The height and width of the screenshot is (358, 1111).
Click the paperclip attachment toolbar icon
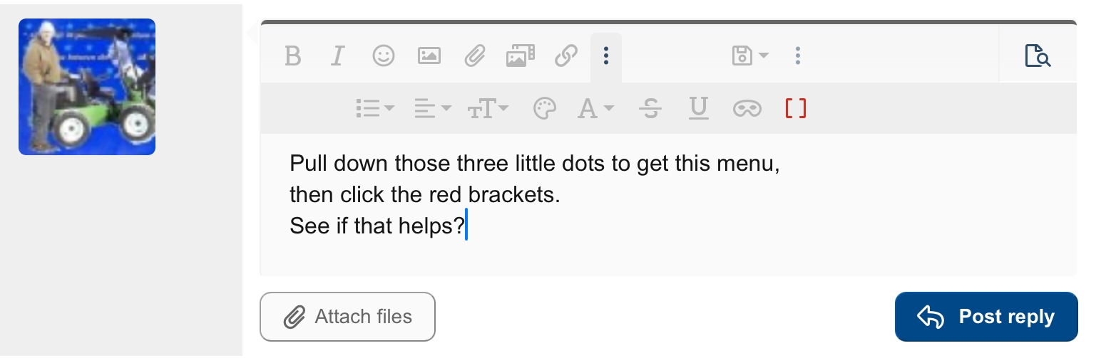[x=475, y=56]
